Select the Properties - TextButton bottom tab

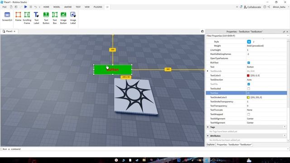point(234,144)
